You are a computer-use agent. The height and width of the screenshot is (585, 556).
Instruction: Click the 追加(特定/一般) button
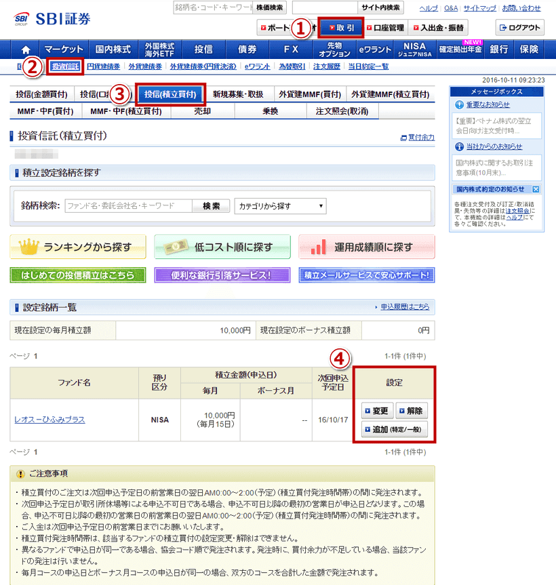[393, 428]
